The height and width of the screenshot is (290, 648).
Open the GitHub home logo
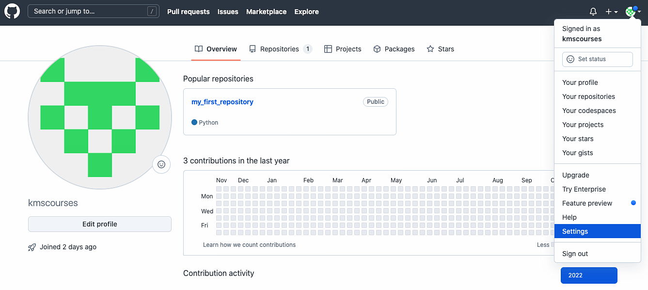click(x=12, y=11)
